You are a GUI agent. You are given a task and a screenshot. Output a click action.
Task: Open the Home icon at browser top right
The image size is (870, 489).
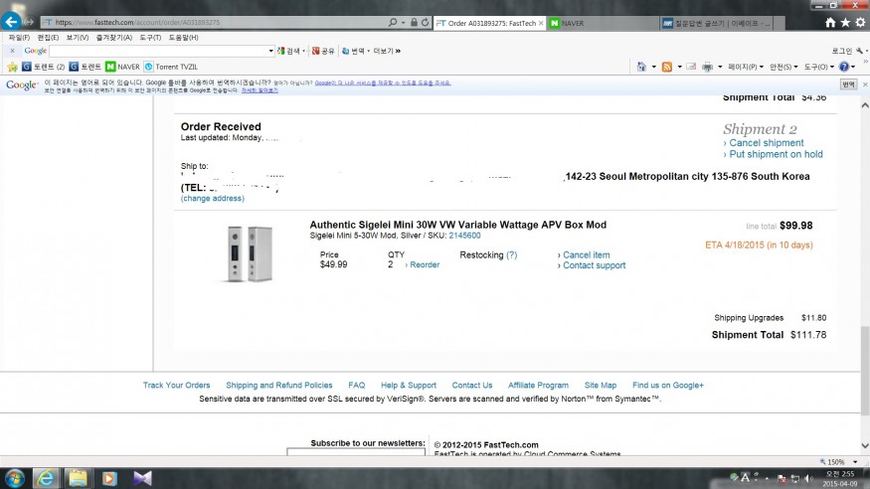pos(830,22)
